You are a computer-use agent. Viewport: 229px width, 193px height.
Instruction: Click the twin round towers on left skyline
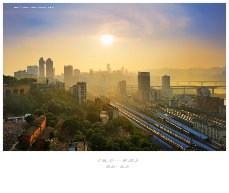point(46,67)
